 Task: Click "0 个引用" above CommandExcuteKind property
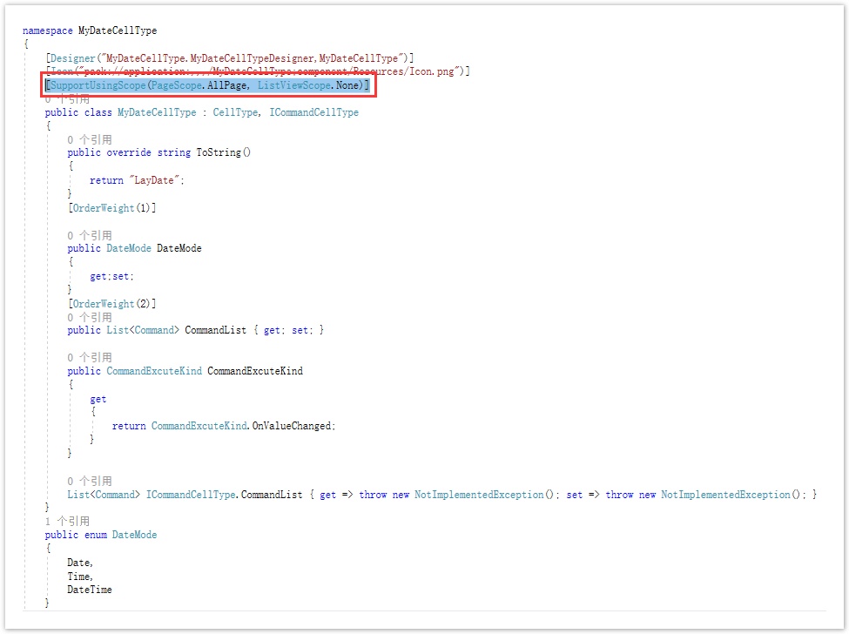[90, 357]
